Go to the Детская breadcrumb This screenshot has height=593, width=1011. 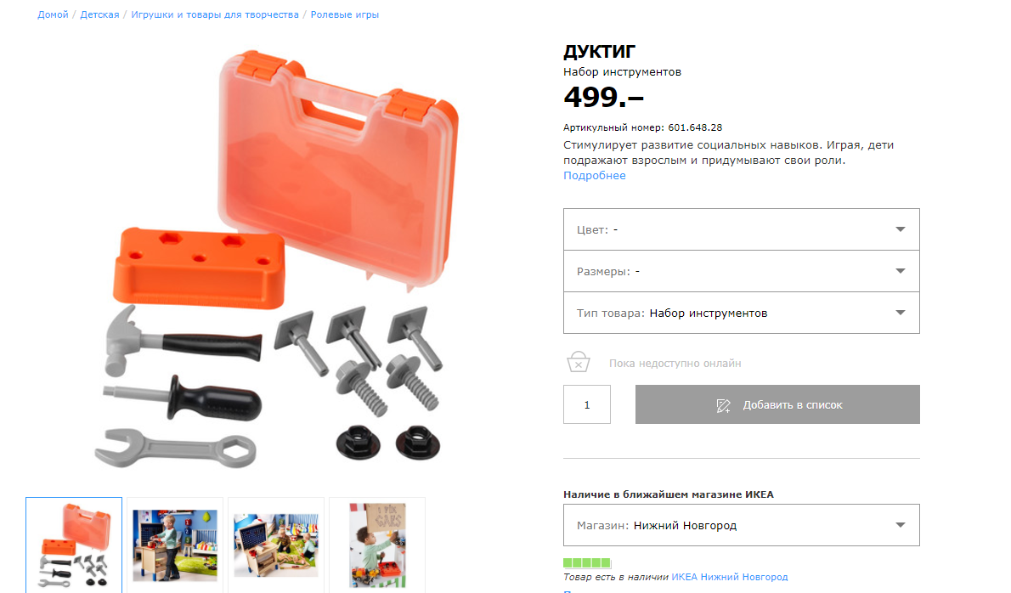tap(99, 14)
